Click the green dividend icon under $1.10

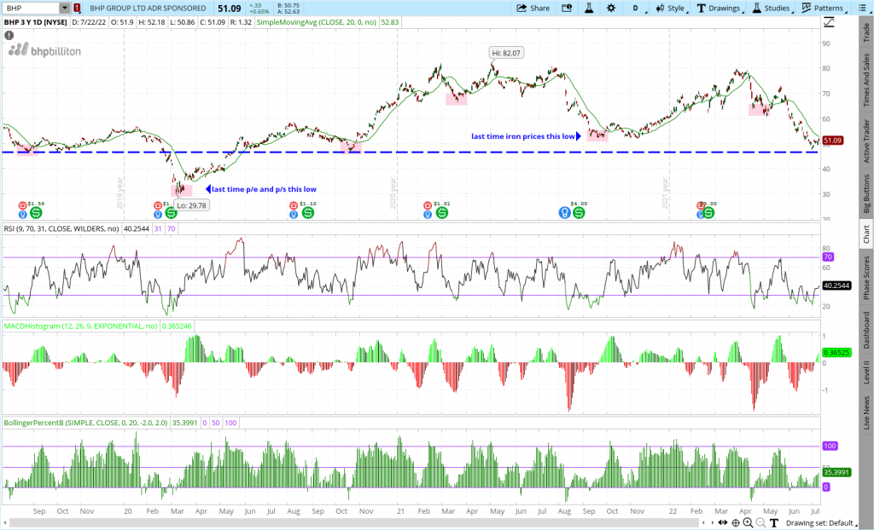click(307, 213)
